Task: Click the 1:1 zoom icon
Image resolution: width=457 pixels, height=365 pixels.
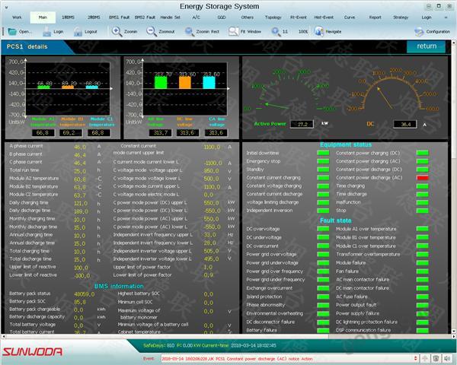Action: pyautogui.click(x=276, y=31)
